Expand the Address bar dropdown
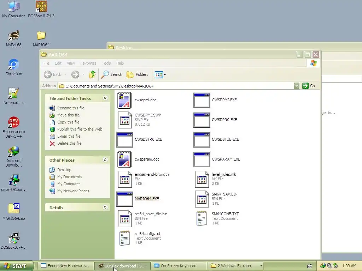The image size is (362, 271). (297, 86)
